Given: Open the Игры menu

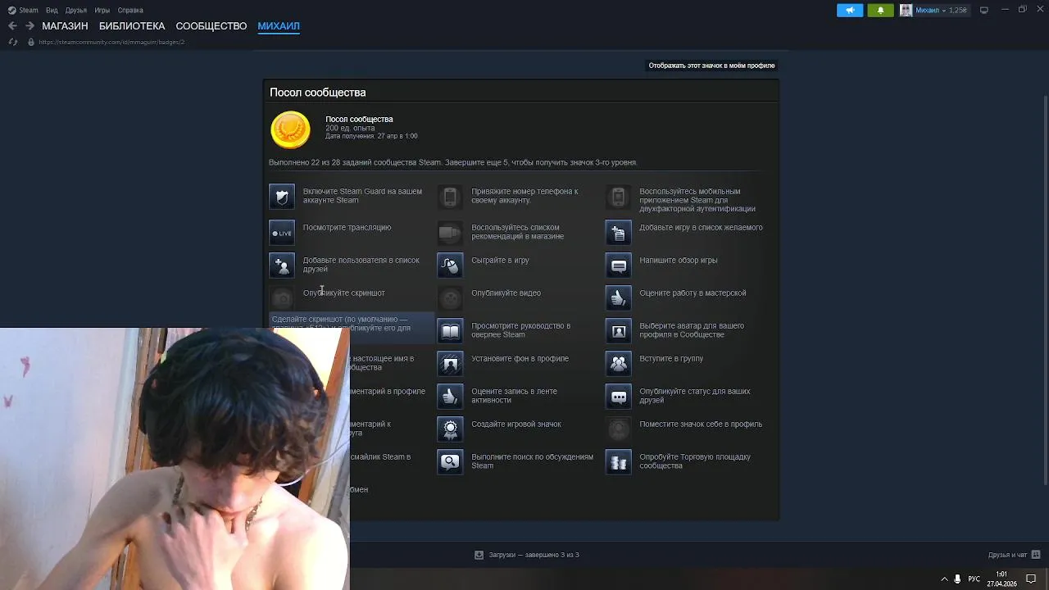Looking at the screenshot, I should (x=102, y=10).
